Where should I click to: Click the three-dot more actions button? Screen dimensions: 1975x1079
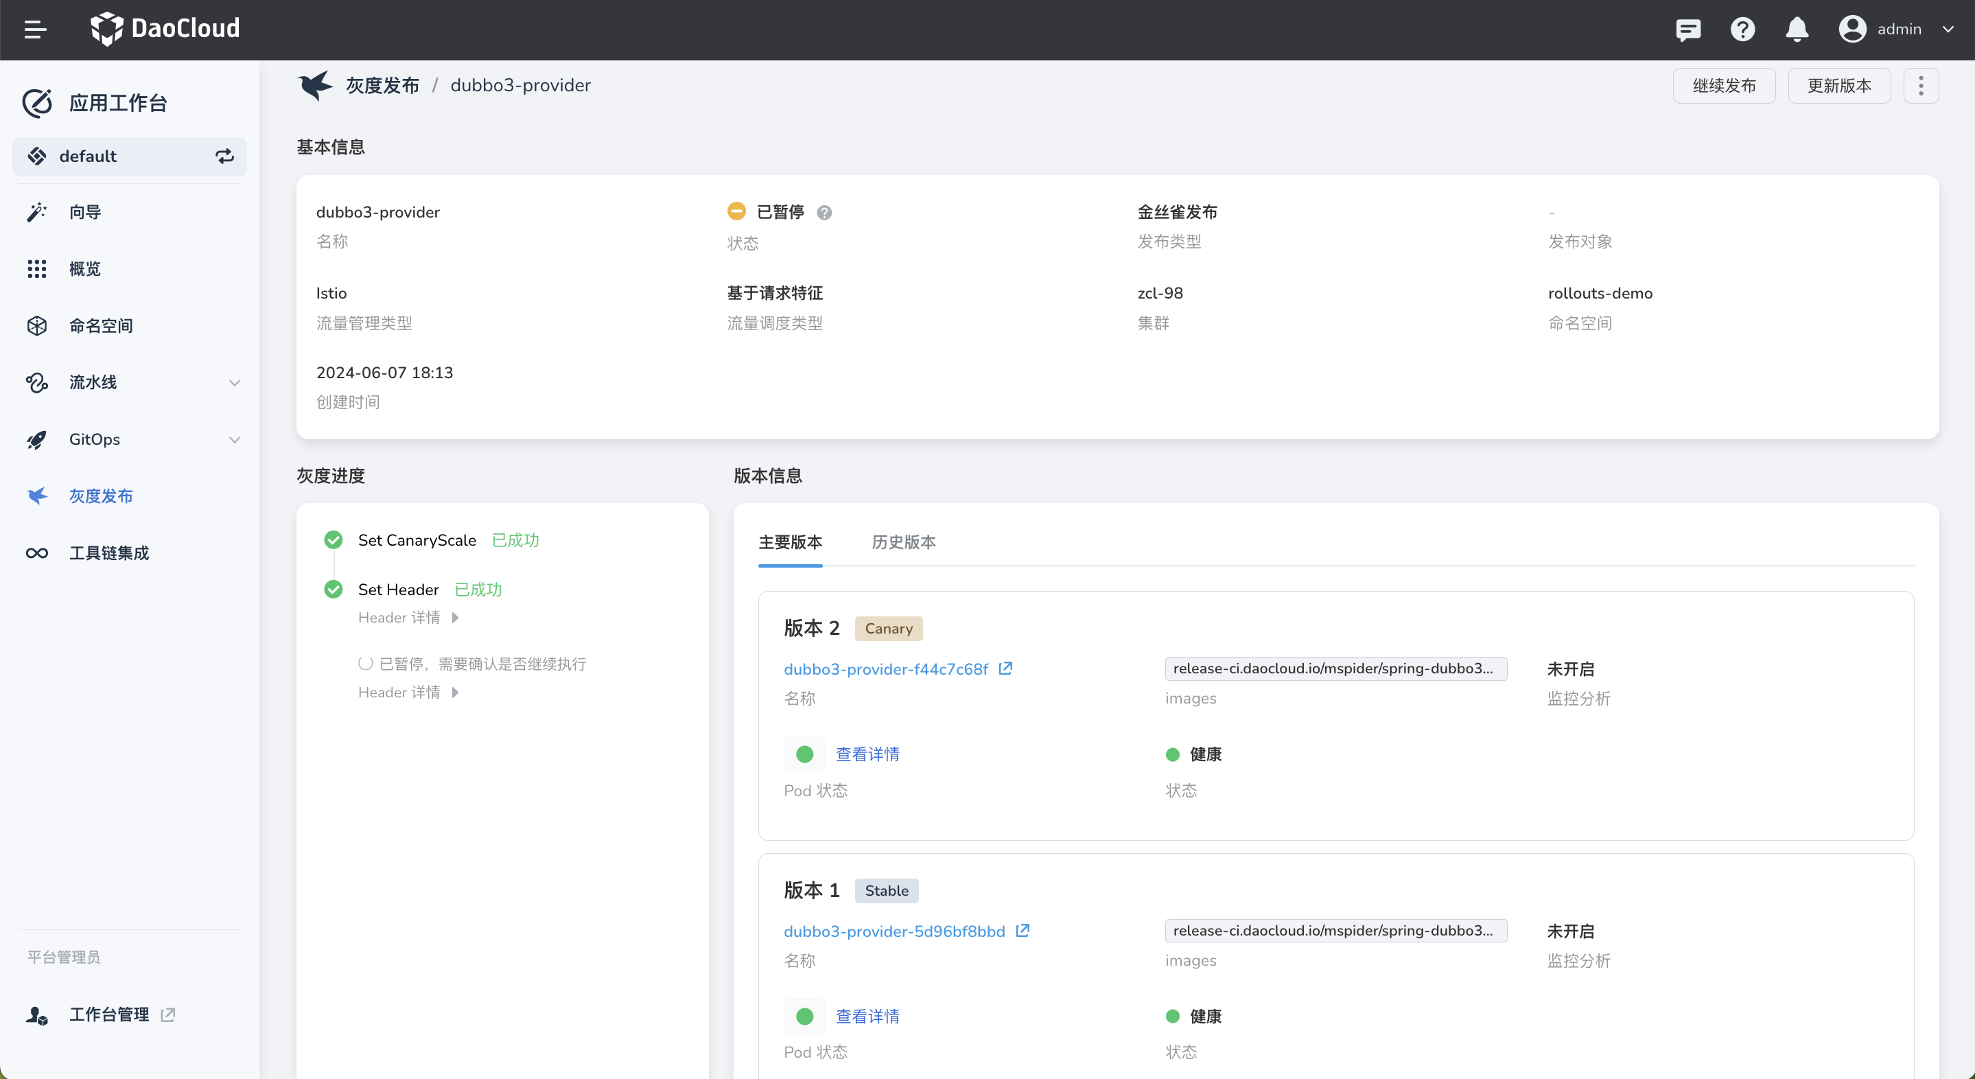[x=1920, y=85]
